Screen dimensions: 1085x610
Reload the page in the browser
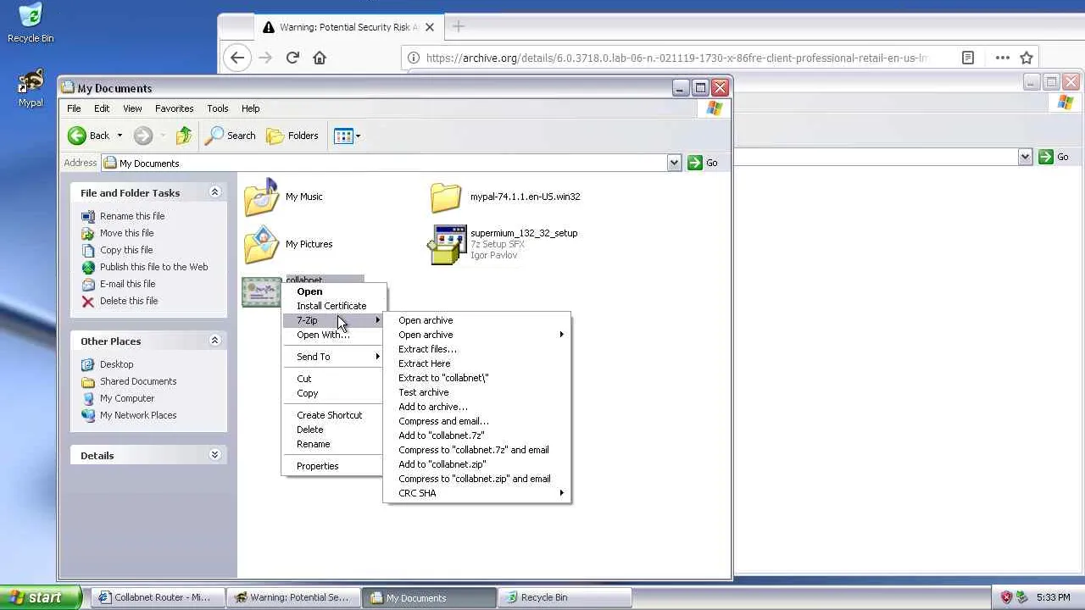[292, 58]
